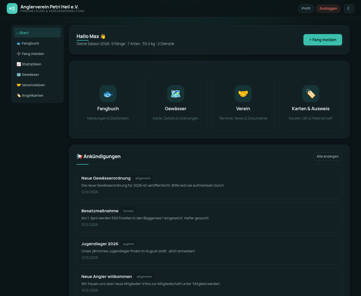Viewport: 361px width, 296px height.
Task: Click the Hallo Max greeting heading
Action: (91, 36)
